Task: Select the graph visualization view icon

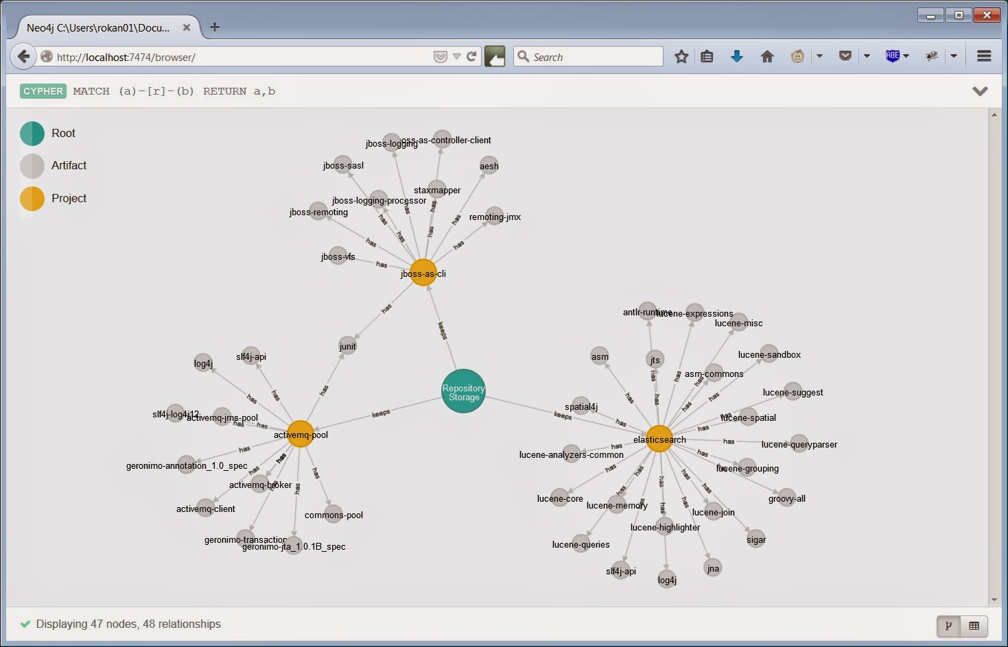Action: tap(948, 625)
